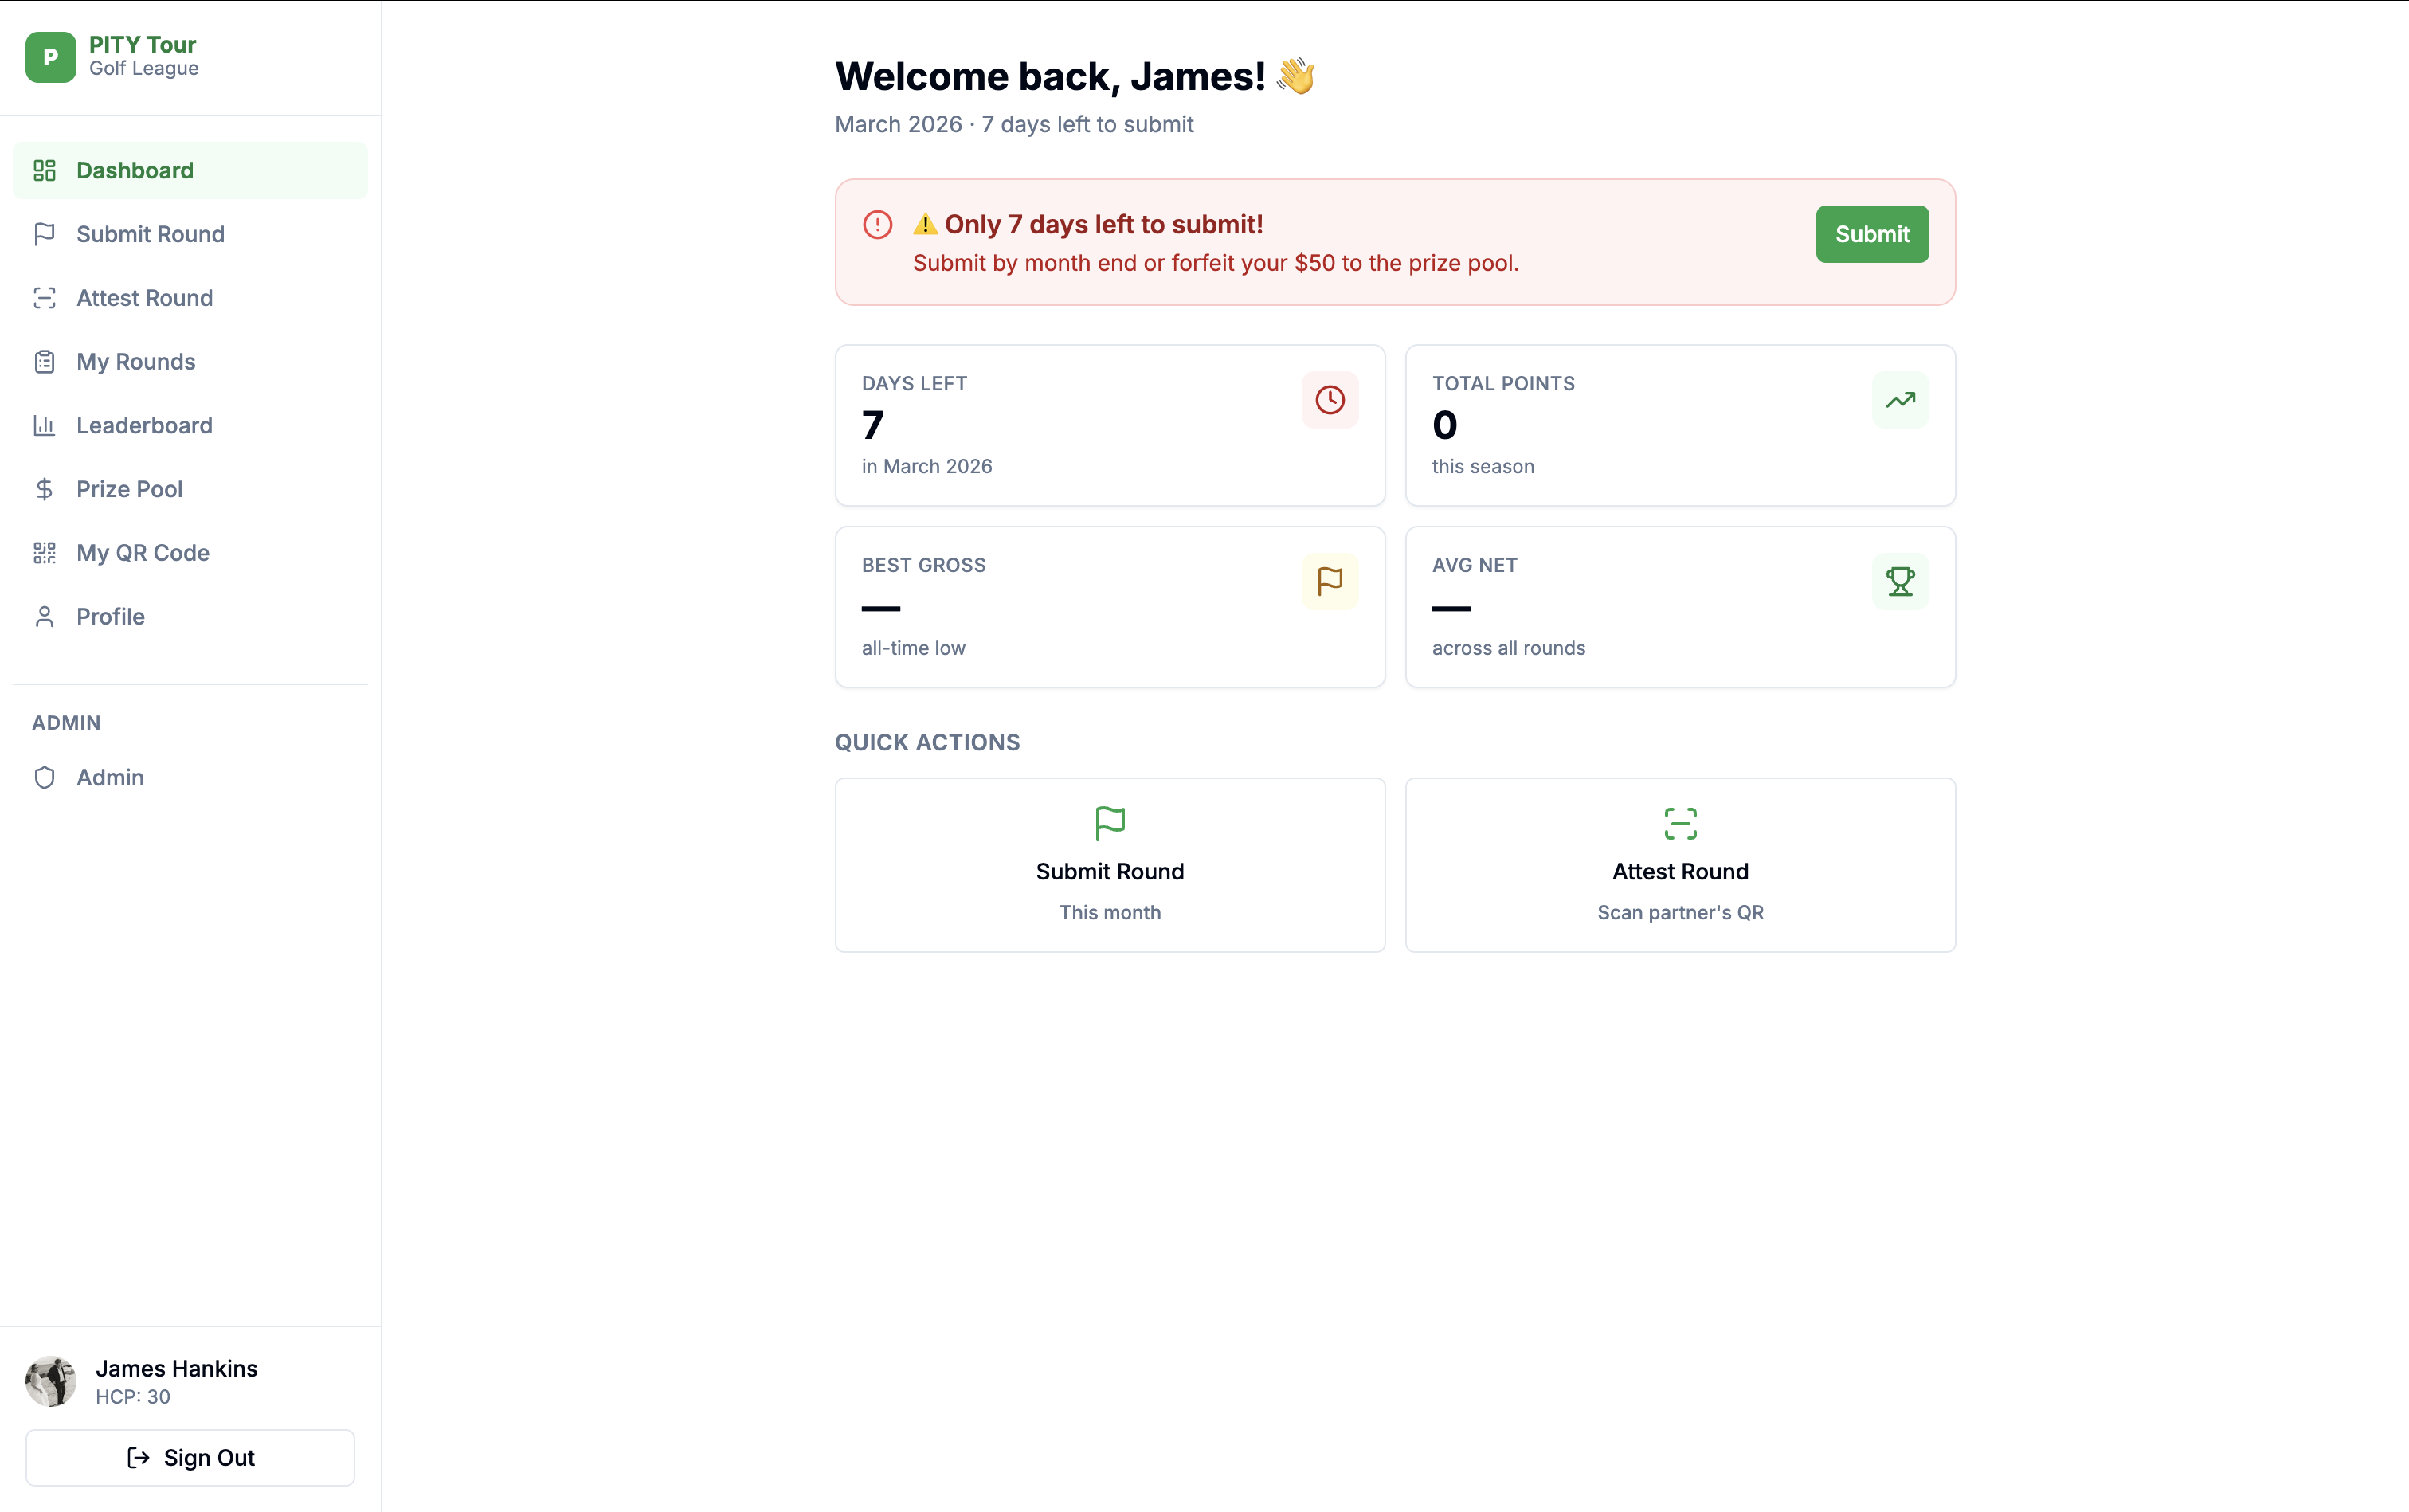Viewport: 2409px width, 1512px height.
Task: Select the Attest Round quick action card
Action: (x=1679, y=865)
